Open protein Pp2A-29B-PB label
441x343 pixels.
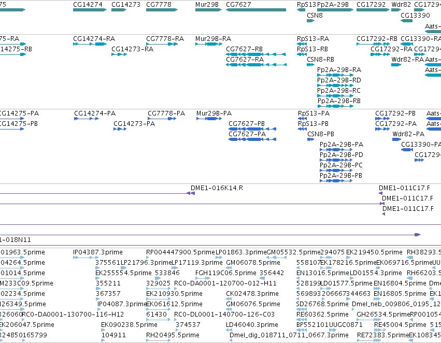point(341,176)
